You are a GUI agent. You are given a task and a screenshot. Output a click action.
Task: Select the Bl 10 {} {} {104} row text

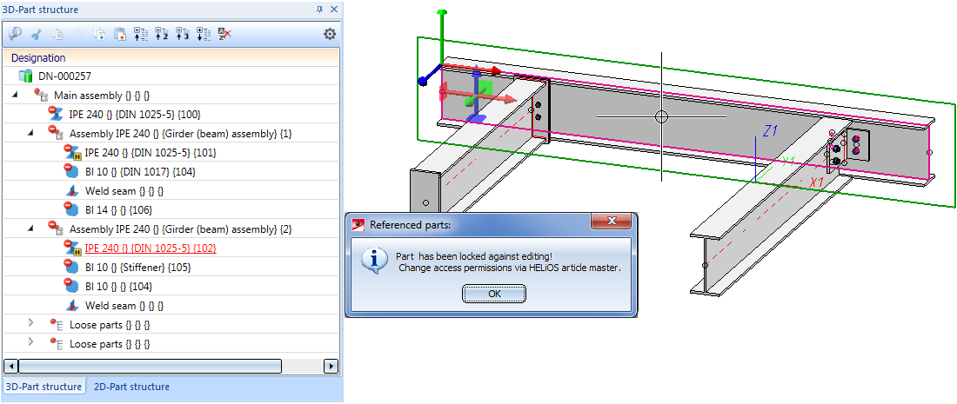[x=118, y=286]
